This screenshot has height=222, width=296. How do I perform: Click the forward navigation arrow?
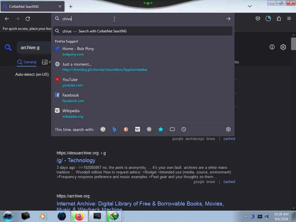17,19
